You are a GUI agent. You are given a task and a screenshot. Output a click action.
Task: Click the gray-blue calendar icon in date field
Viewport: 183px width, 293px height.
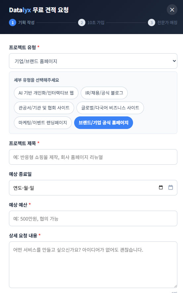pos(170,188)
